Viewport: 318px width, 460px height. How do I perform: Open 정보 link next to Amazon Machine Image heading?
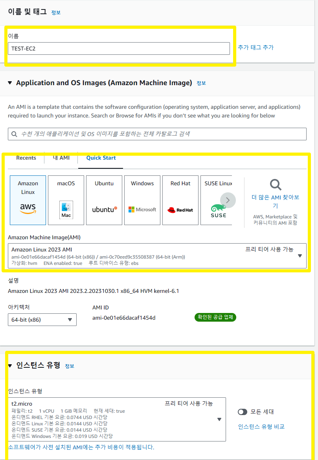pos(201,83)
